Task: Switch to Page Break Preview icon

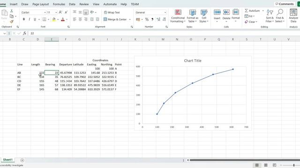Action: tap(274, 165)
